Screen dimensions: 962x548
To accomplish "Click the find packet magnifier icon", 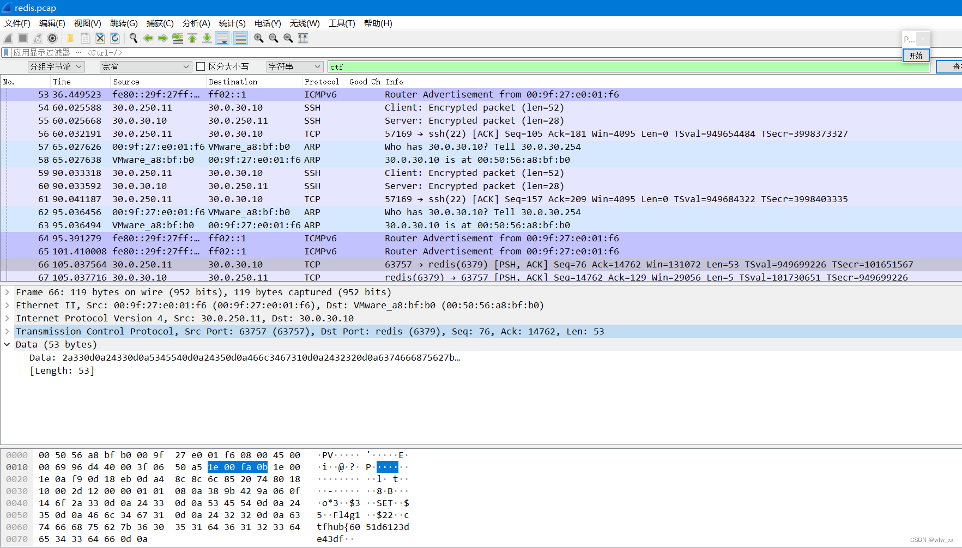I will point(133,38).
